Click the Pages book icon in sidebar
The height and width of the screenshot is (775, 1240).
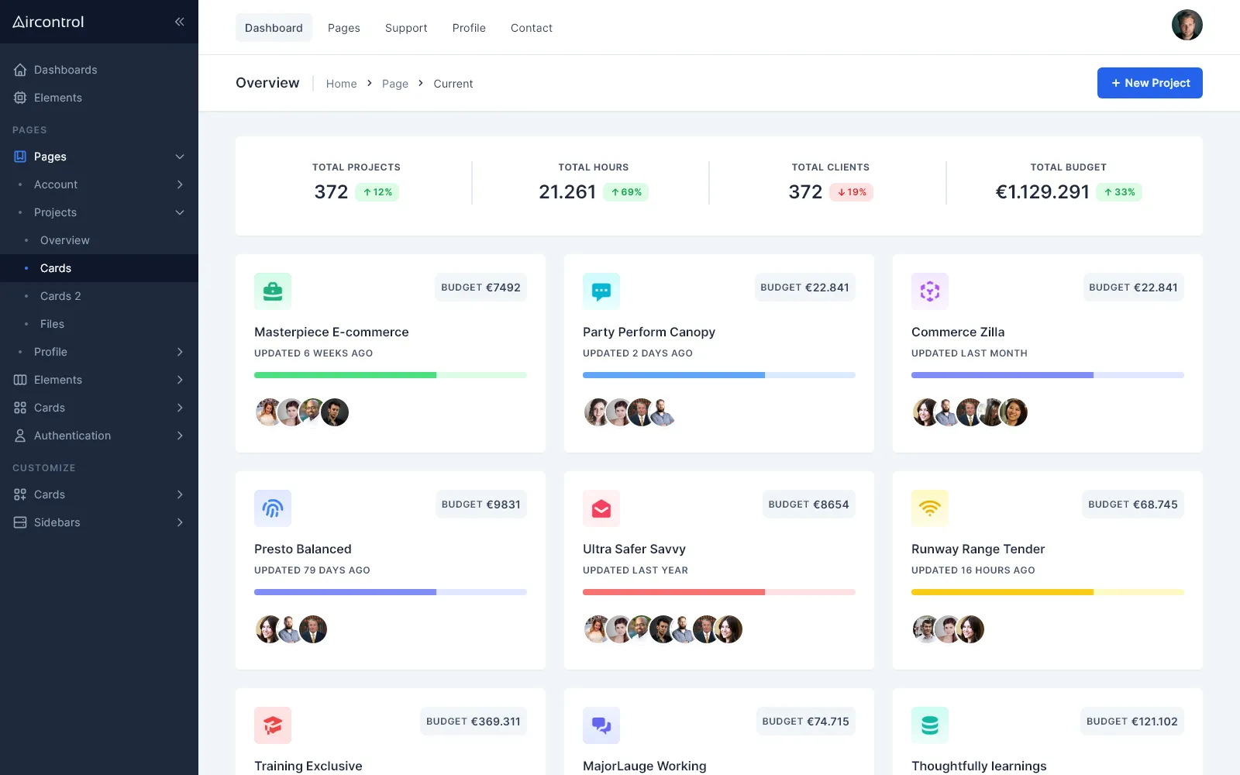coord(20,157)
